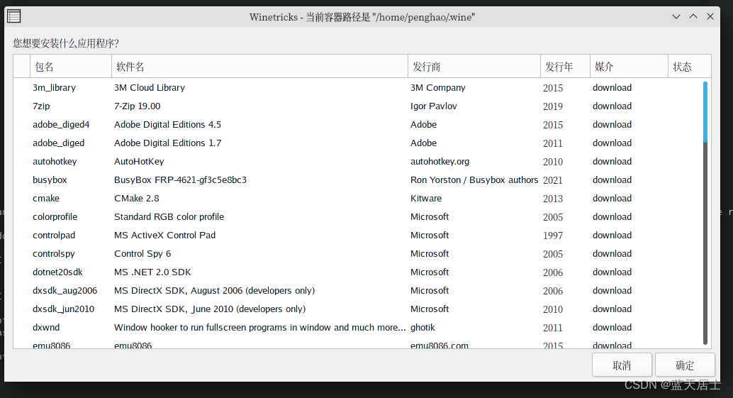
Task: Click the 取消 cancel button
Action: click(622, 365)
